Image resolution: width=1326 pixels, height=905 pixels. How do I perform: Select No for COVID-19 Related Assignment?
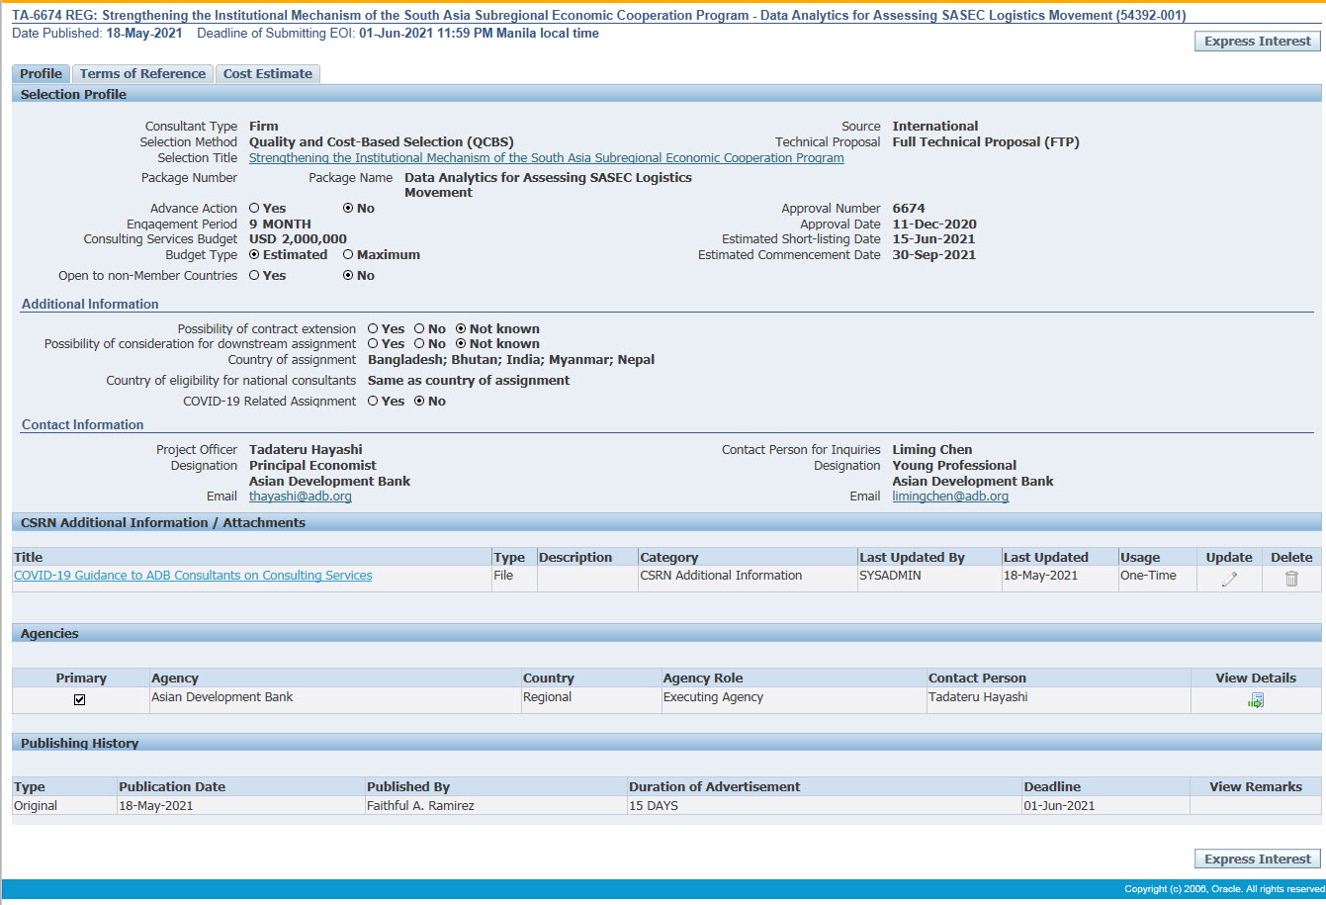click(419, 402)
